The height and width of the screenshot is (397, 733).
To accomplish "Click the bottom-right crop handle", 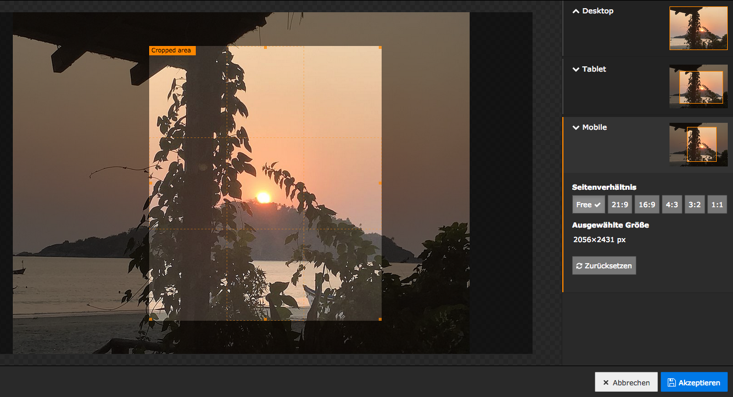I will pos(380,319).
